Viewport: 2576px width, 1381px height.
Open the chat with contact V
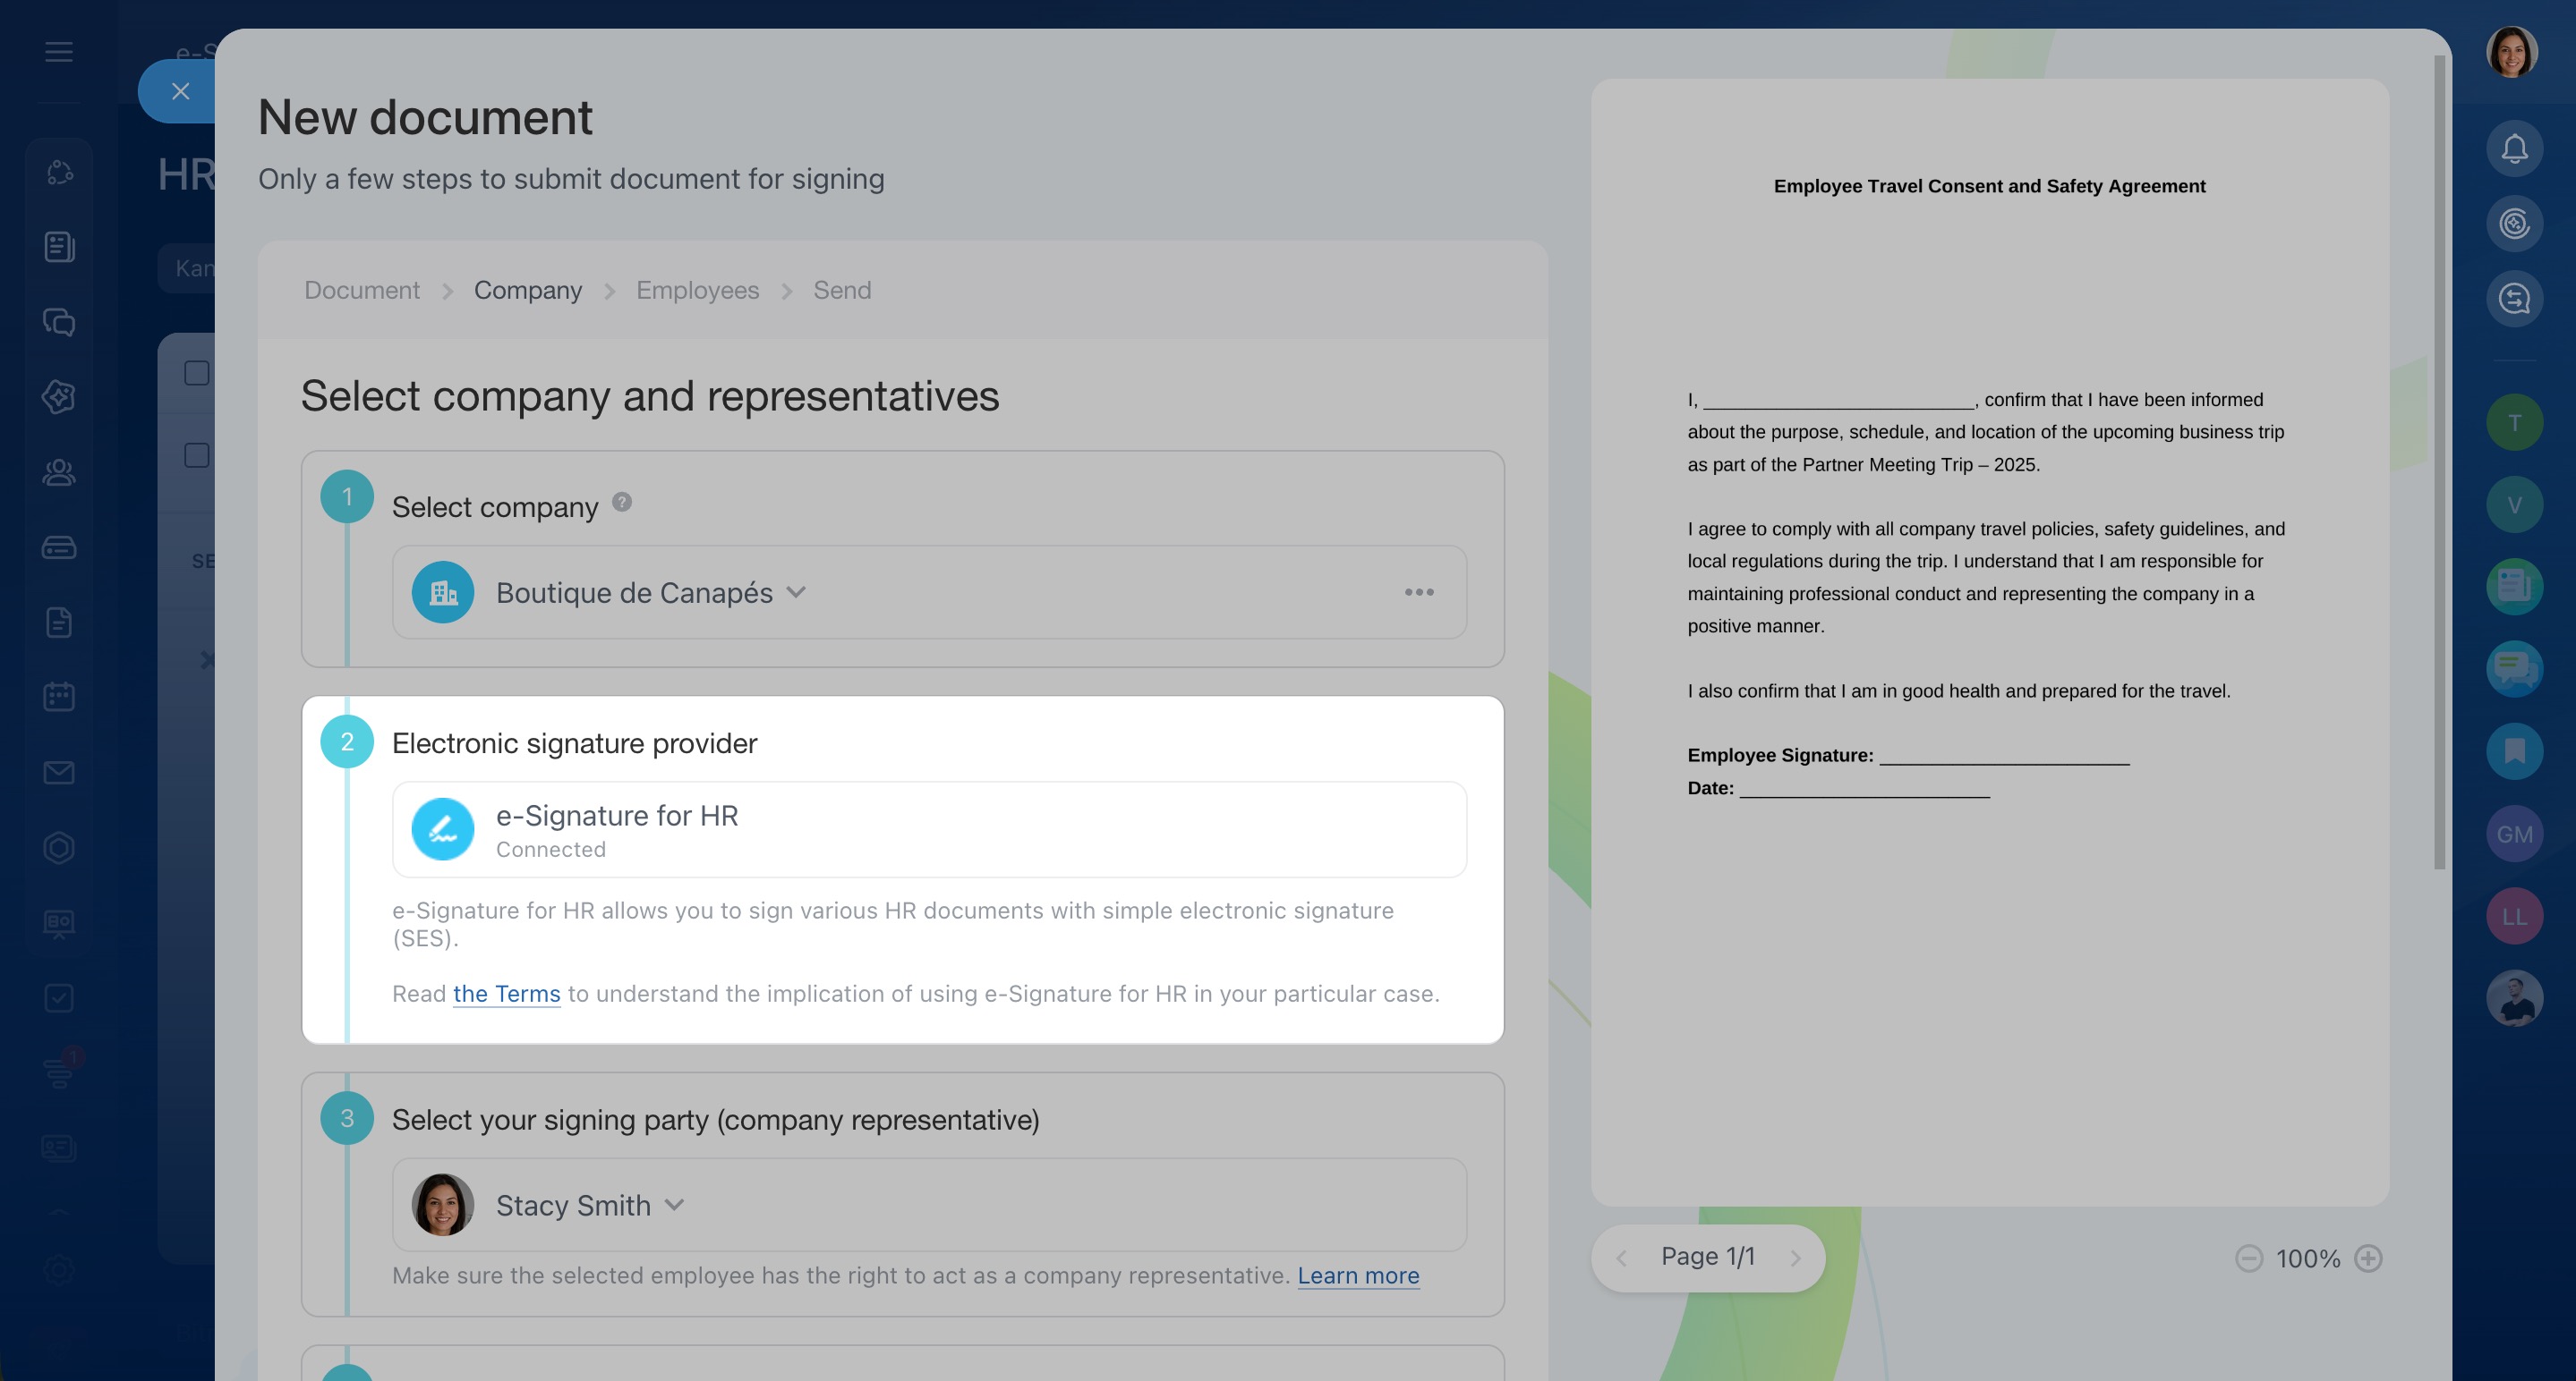pyautogui.click(x=2514, y=504)
